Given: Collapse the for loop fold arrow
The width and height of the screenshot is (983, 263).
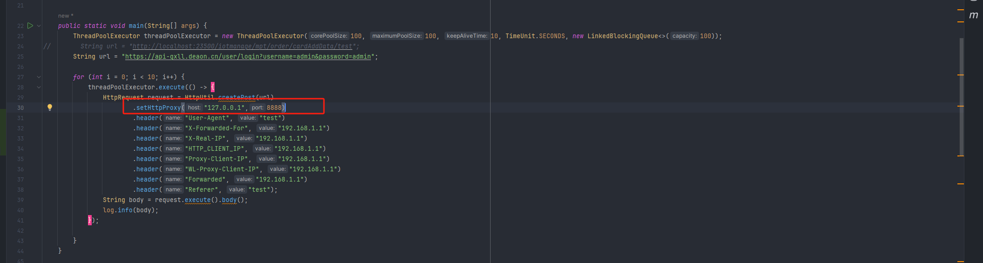Looking at the screenshot, I should pos(39,77).
